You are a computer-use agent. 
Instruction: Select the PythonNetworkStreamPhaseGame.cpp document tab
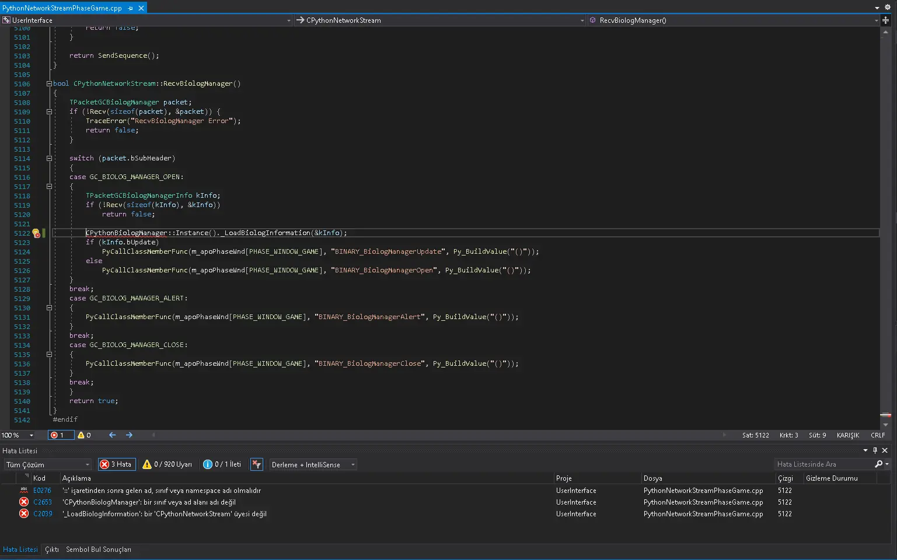62,8
